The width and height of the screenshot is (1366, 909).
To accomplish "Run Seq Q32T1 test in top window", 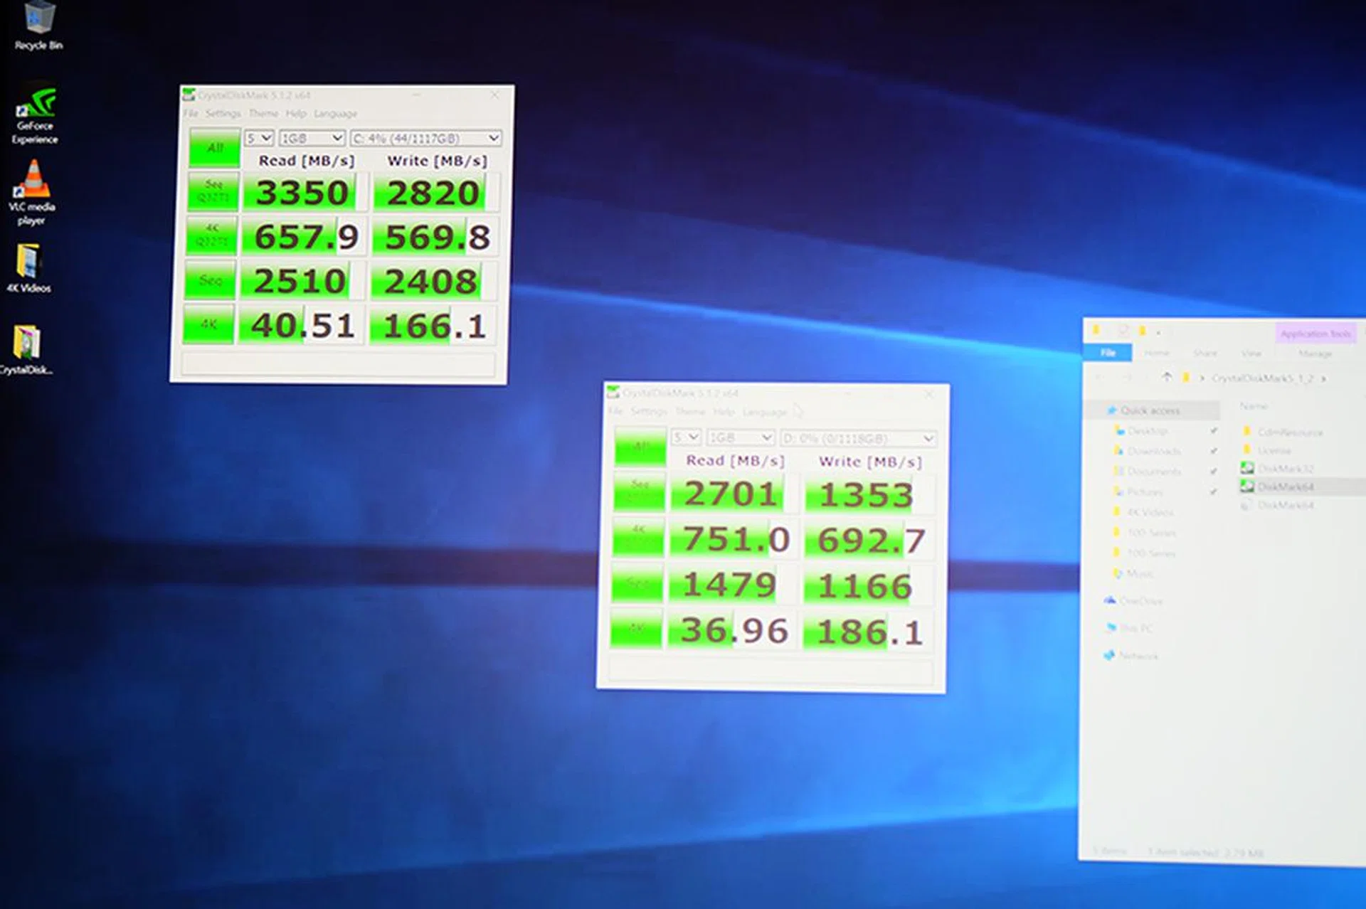I will pos(213,191).
